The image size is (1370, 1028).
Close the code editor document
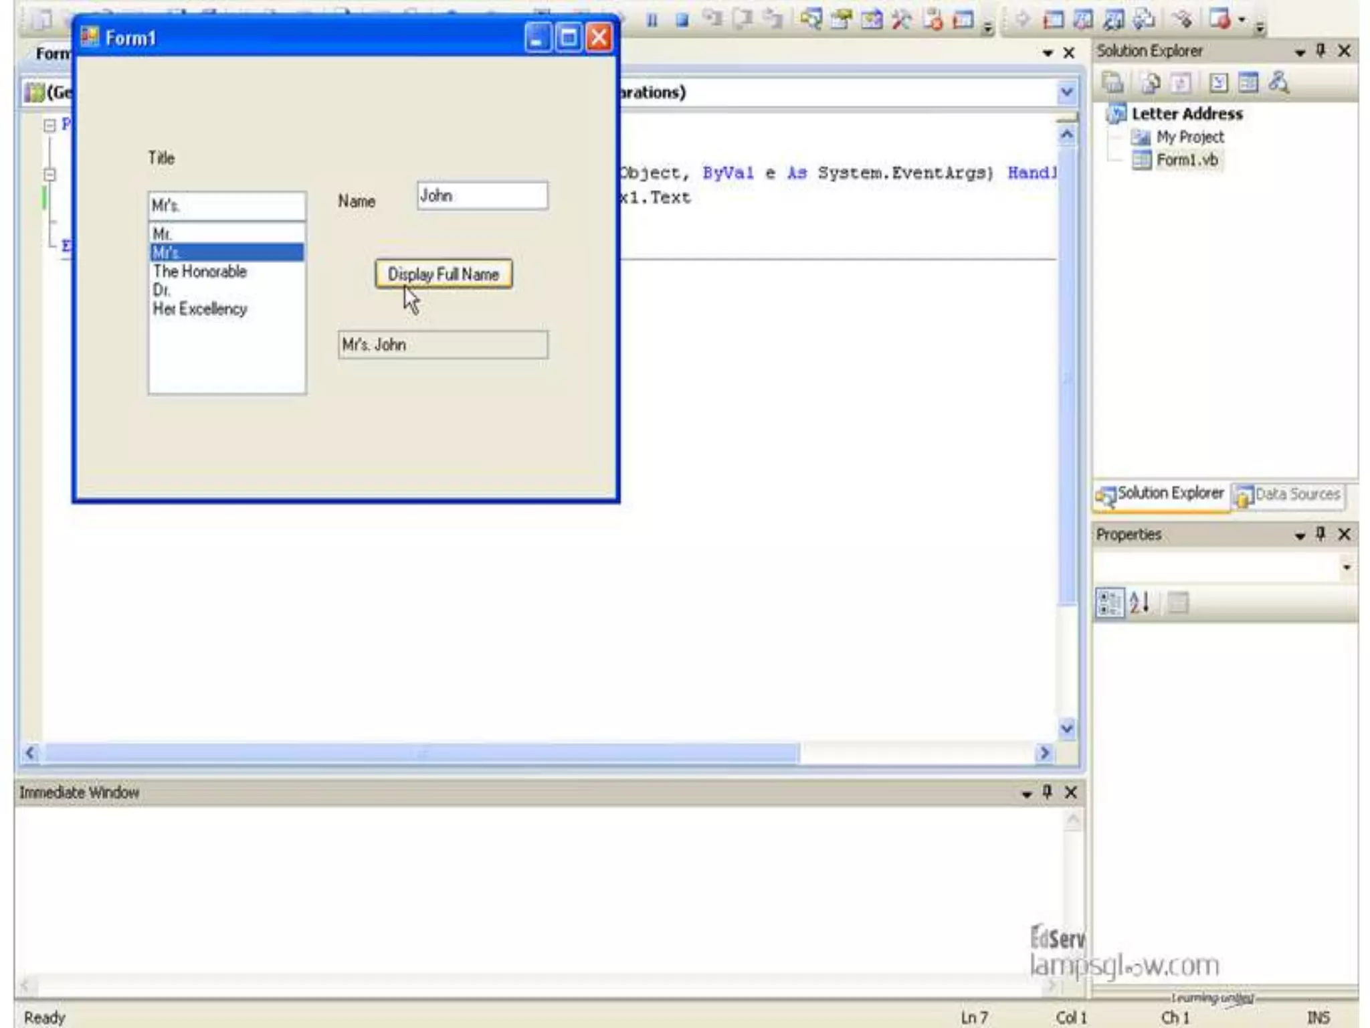pyautogui.click(x=1069, y=53)
